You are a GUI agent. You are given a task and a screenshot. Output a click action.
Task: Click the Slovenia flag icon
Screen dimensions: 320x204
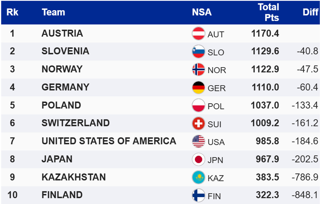(198, 52)
